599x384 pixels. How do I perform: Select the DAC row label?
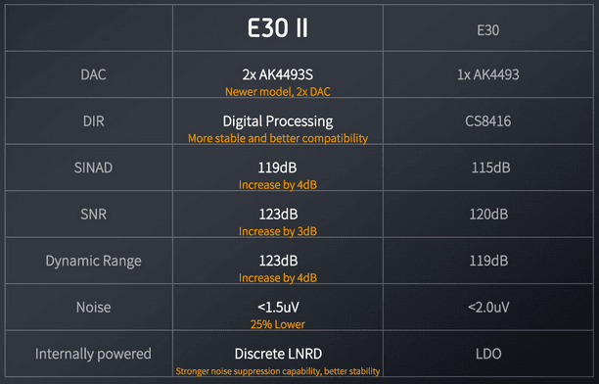pos(93,74)
